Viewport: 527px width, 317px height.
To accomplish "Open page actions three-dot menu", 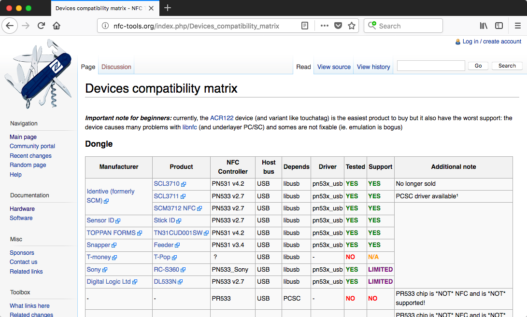I will (x=324, y=26).
